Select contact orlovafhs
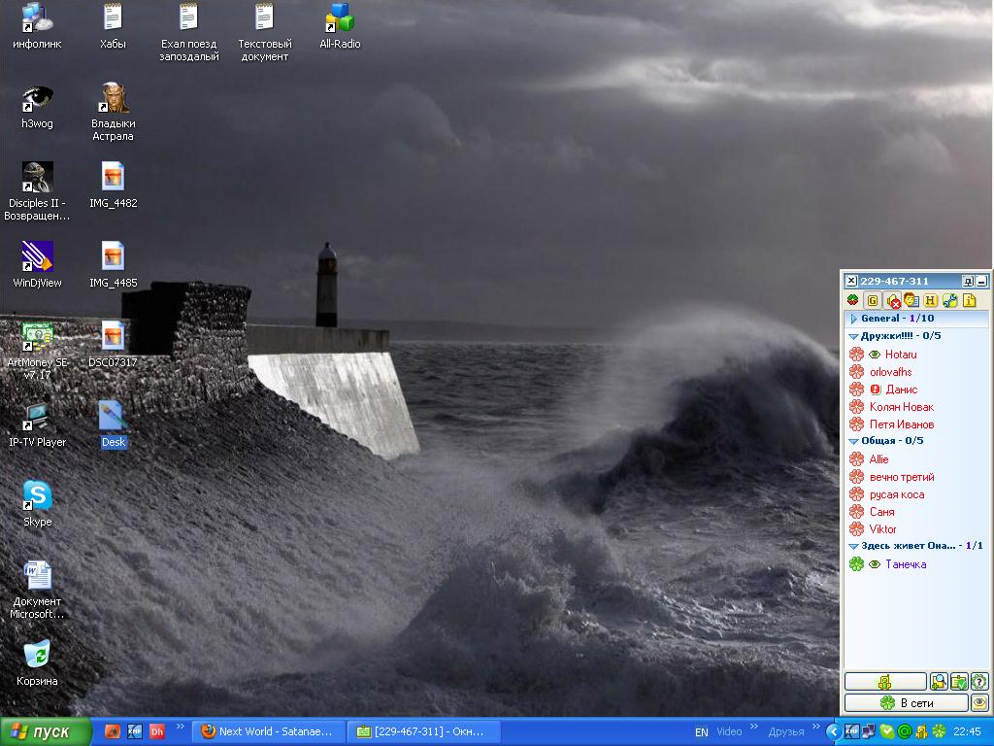Viewport: 994px width, 746px height. point(891,372)
